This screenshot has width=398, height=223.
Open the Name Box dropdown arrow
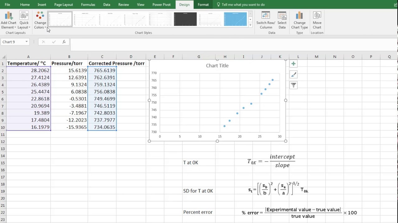point(26,42)
